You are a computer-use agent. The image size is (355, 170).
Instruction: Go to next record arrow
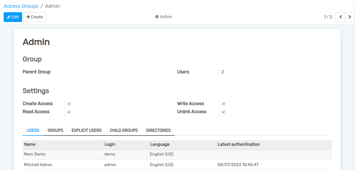coord(350,17)
